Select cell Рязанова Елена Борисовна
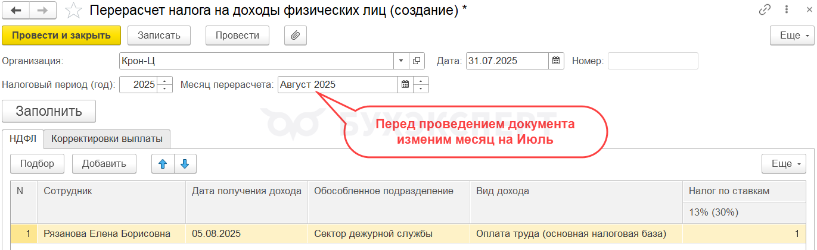The image size is (817, 250). [111, 234]
